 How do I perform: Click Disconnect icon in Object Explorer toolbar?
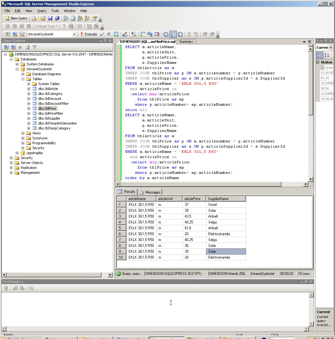click(x=14, y=47)
